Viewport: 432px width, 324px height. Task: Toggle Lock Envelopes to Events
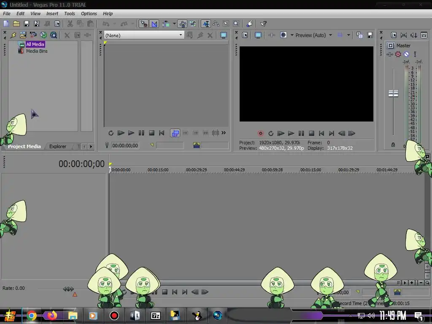point(182,24)
